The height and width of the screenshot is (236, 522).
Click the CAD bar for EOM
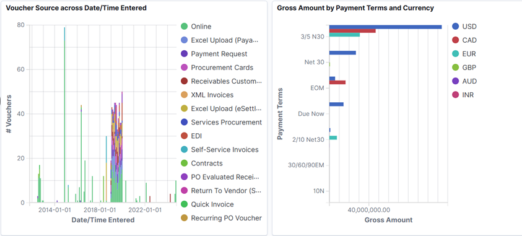tap(337, 82)
